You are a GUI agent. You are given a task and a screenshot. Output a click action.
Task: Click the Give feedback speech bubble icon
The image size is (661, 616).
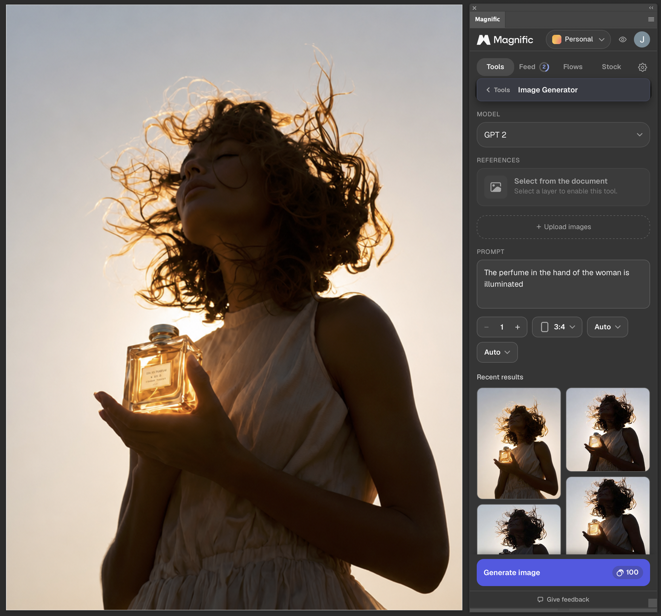[x=540, y=599]
